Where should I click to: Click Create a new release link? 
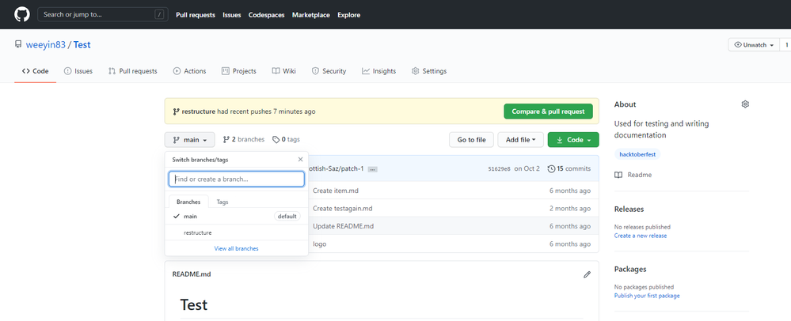(x=641, y=236)
